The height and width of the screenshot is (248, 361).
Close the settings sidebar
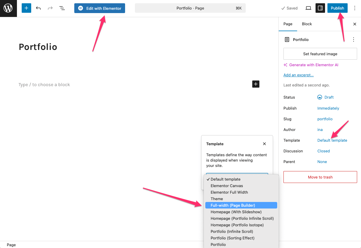pyautogui.click(x=354, y=24)
